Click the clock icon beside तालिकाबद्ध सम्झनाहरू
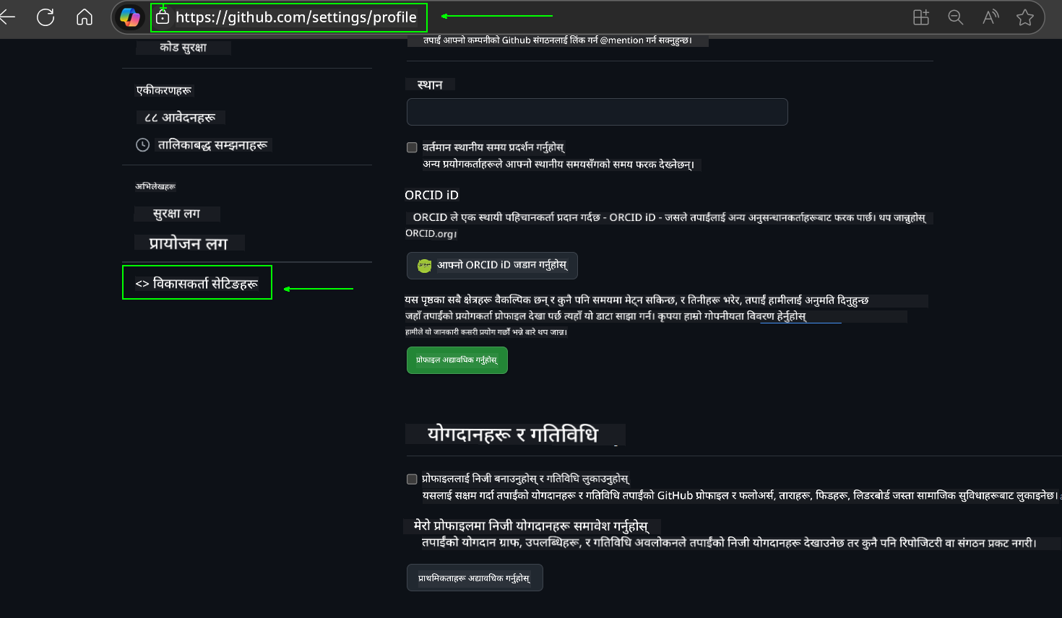The height and width of the screenshot is (618, 1062). coord(143,145)
